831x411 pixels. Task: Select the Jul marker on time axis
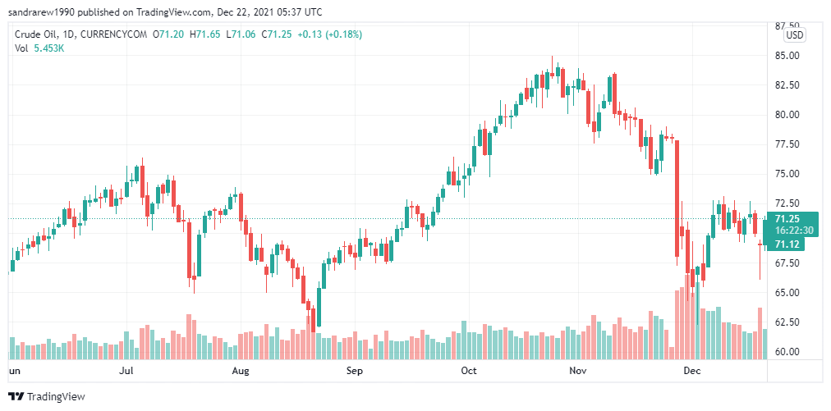126,371
